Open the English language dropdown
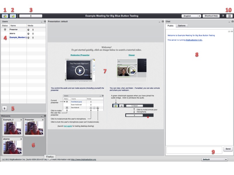The width and height of the screenshot is (234, 175). point(191,16)
